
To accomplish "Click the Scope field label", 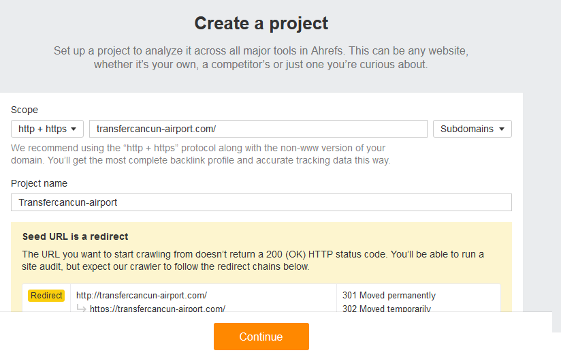I will [25, 110].
